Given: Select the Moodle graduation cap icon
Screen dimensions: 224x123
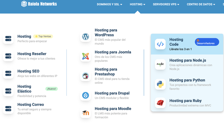Looking at the screenshot, I should click(x=86, y=113).
